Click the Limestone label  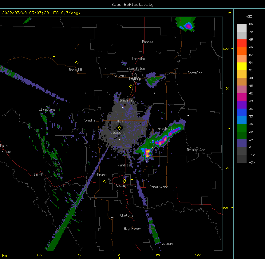(47, 110)
